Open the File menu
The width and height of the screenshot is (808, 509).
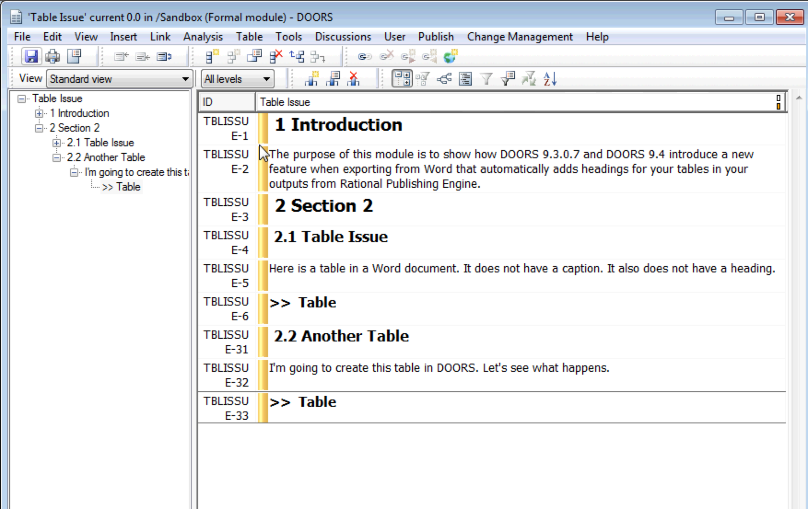(x=22, y=37)
